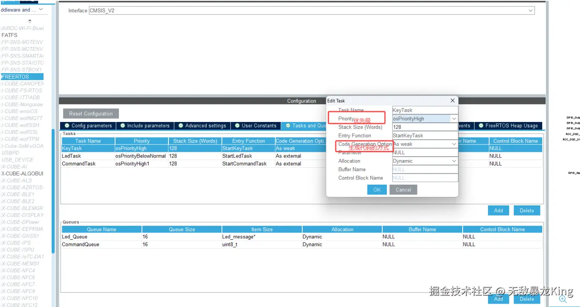Open the Interface CMSIS_V2 dropdown

(x=530, y=11)
